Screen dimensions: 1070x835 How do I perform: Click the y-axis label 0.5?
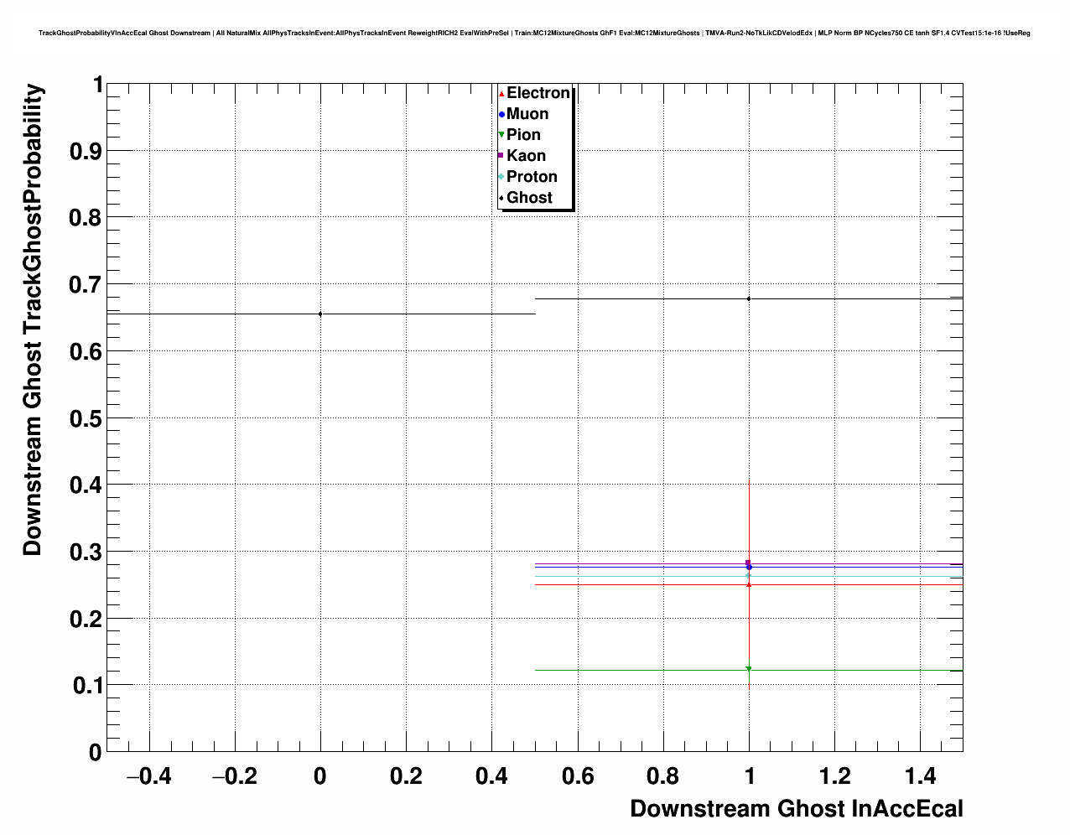click(86, 418)
